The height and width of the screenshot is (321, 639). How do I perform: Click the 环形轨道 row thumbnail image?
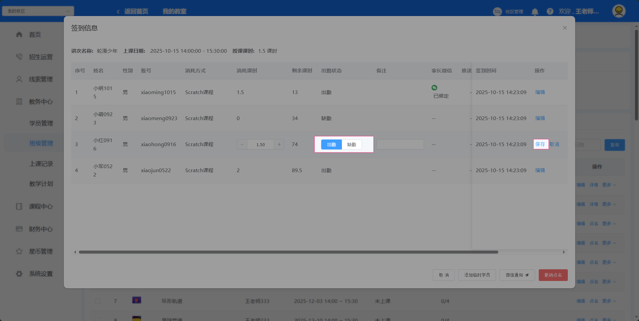(x=137, y=300)
